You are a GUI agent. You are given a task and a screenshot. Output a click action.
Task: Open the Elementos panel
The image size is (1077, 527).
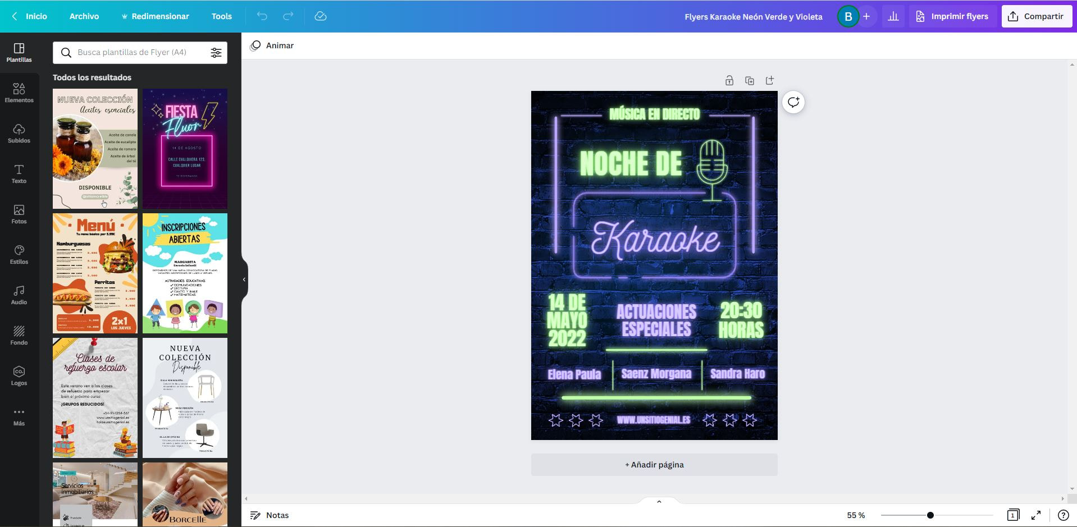pos(19,92)
